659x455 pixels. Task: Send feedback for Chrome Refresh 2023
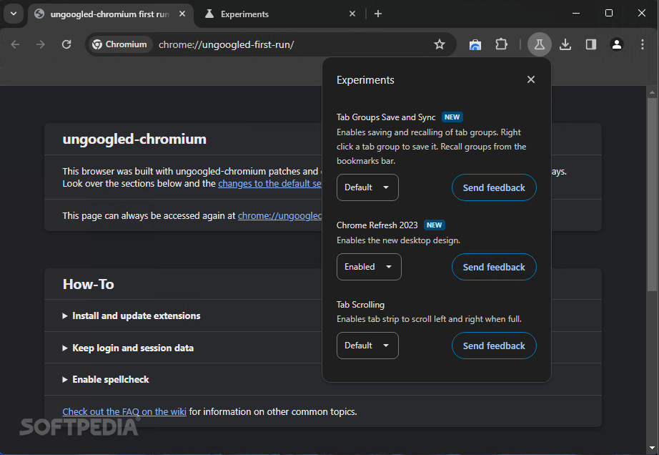(494, 267)
